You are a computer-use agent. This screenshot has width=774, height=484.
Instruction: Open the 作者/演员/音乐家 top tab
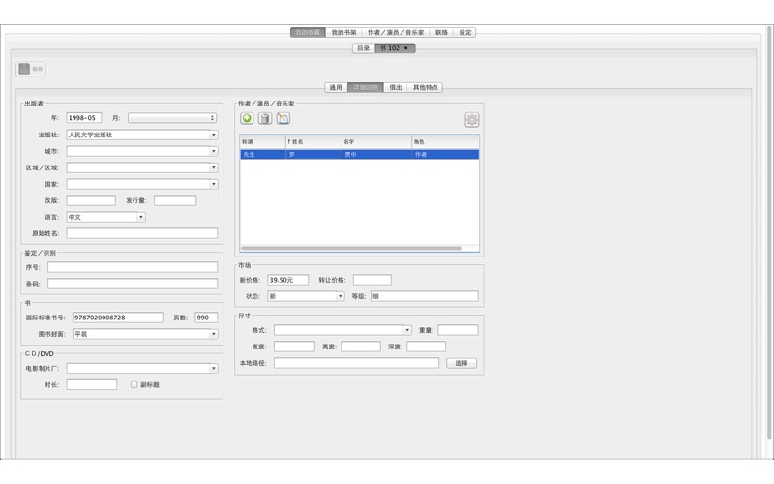point(396,33)
